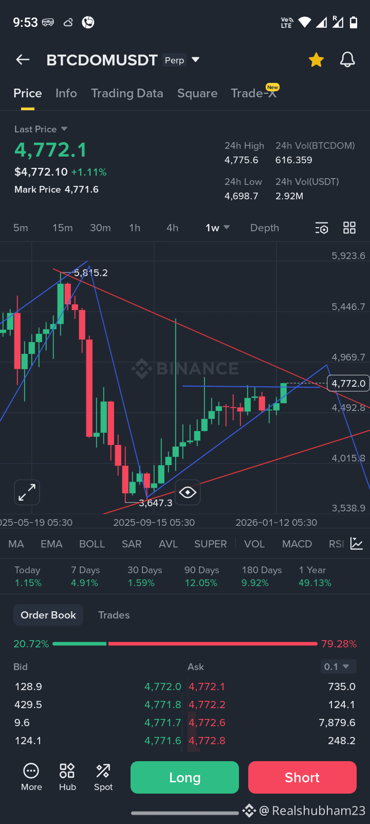Select the 15m timeframe

click(63, 228)
